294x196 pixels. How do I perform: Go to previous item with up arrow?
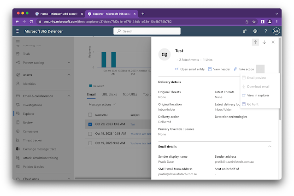[255, 42]
